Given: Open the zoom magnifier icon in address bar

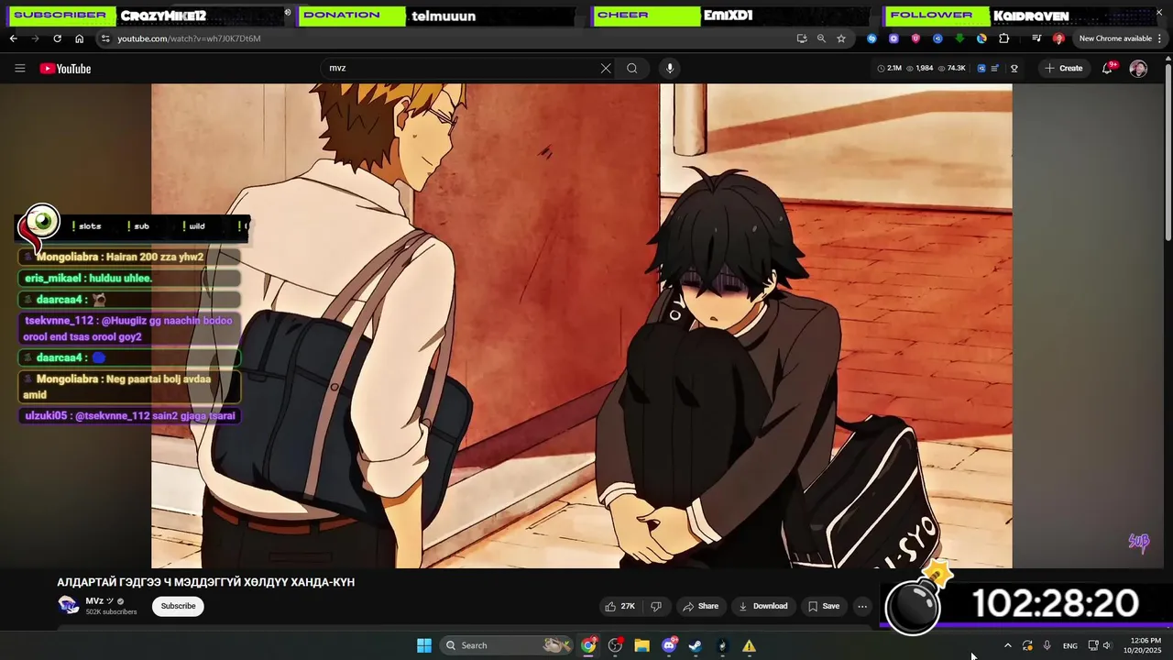Looking at the screenshot, I should tap(821, 38).
